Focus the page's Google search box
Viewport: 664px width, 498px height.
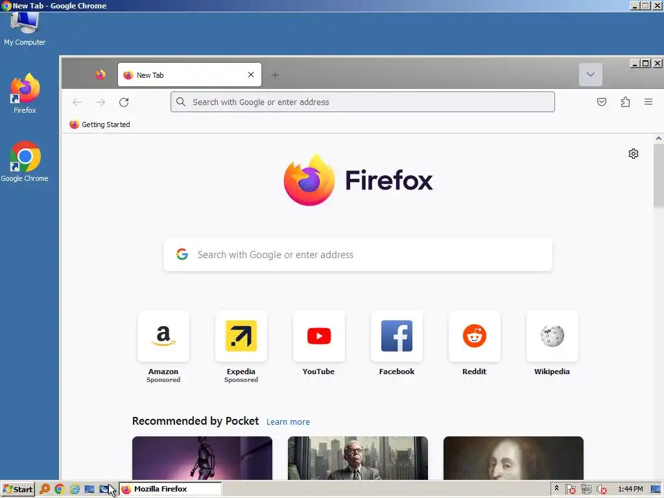(x=358, y=254)
